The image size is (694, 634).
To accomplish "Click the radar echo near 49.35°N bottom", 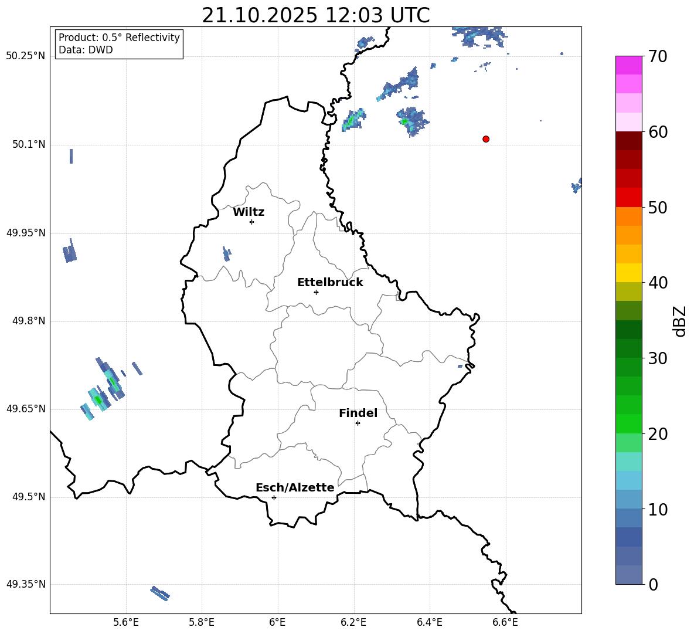I will [x=160, y=594].
